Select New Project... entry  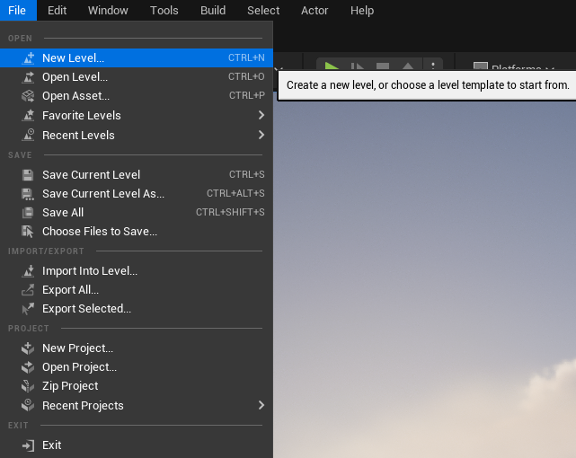tap(137, 348)
